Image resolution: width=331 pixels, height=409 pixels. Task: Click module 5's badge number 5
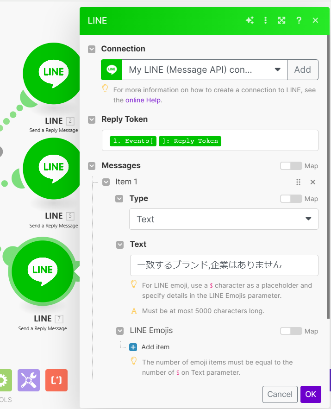(70, 216)
